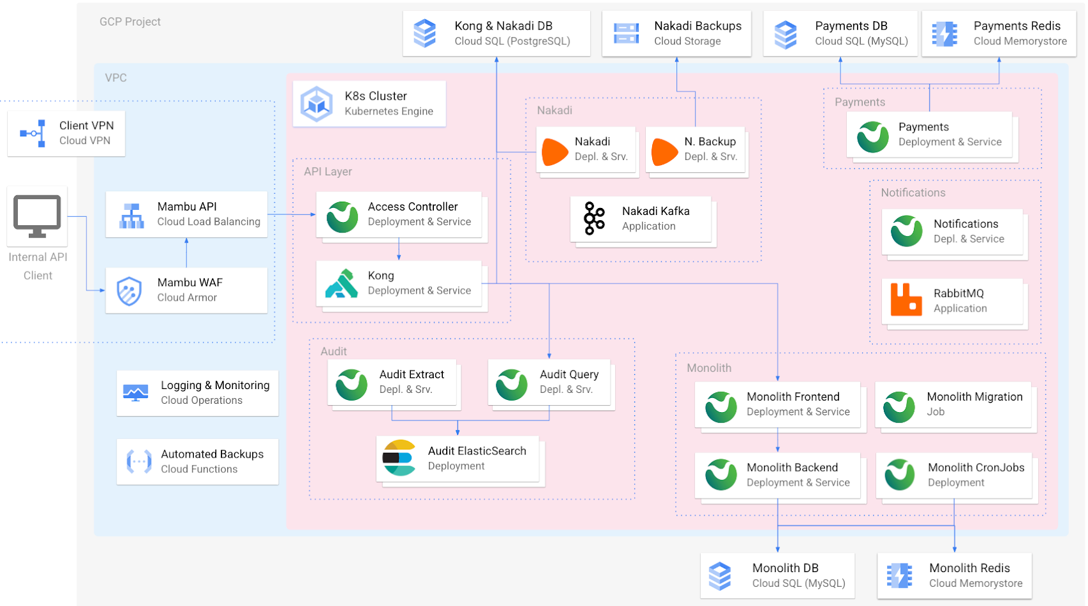Select the Kong mountain logo icon
1088x606 pixels.
coord(341,283)
